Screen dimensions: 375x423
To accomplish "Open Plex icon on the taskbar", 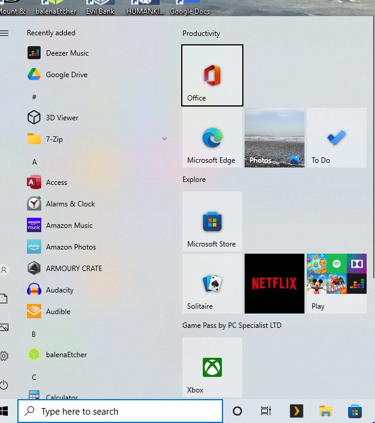I will pos(296,411).
